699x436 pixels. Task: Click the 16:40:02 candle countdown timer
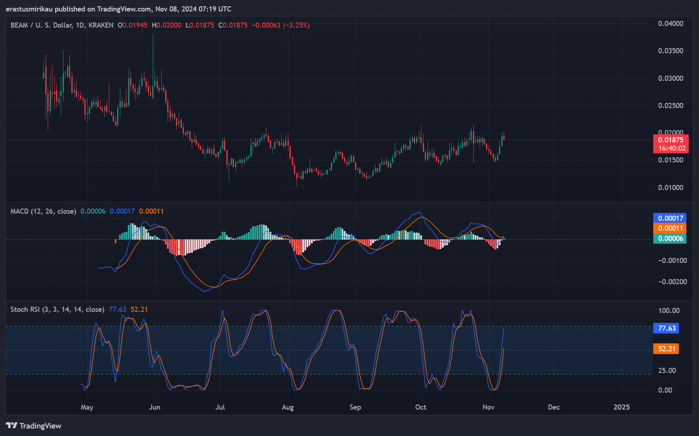(671, 148)
